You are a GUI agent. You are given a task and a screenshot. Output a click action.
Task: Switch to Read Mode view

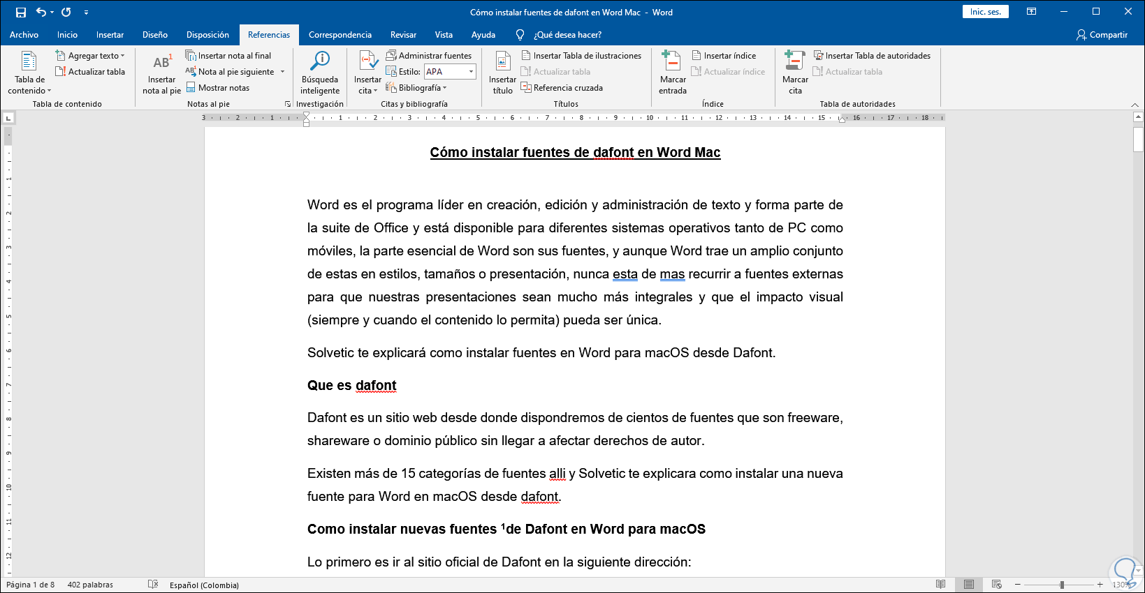coord(941,585)
